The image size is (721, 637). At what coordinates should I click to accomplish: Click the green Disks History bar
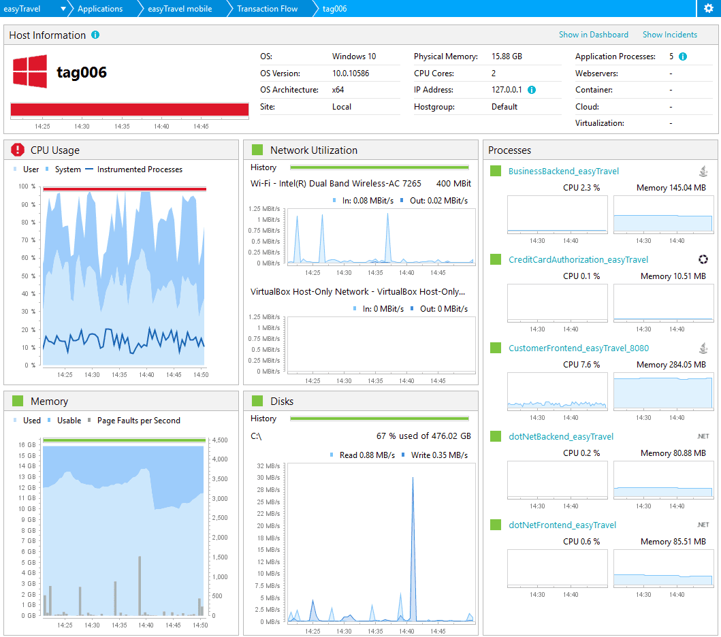click(379, 419)
